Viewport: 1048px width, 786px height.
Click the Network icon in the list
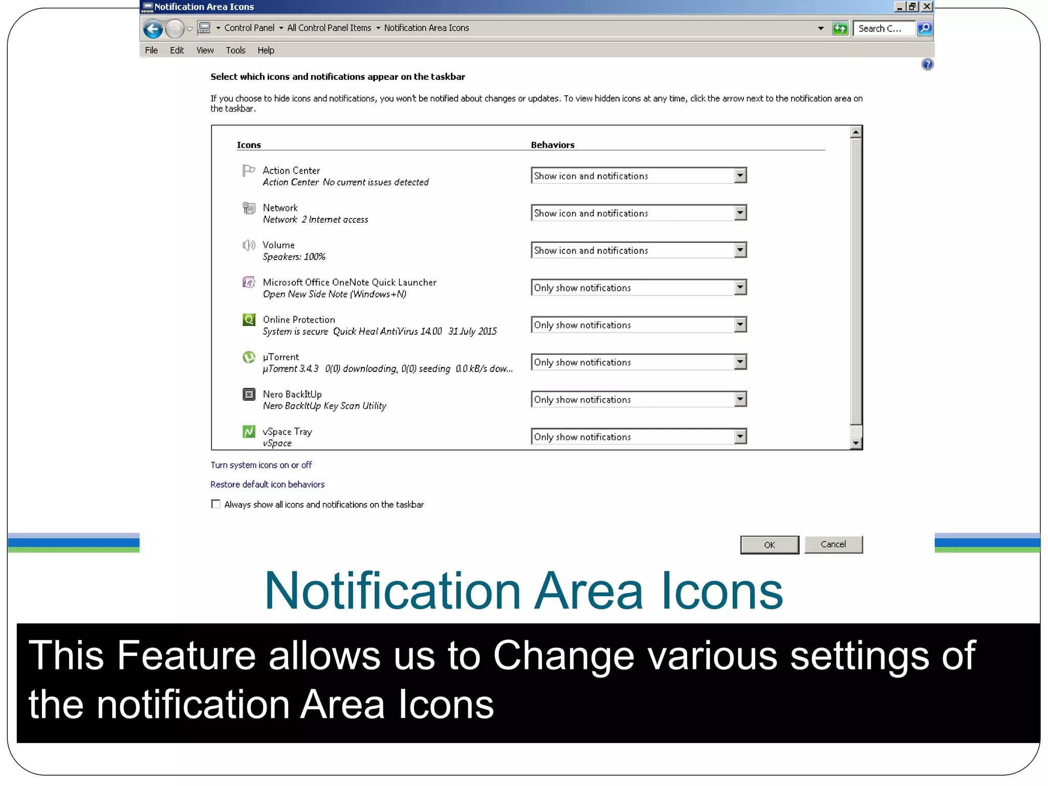coord(249,208)
